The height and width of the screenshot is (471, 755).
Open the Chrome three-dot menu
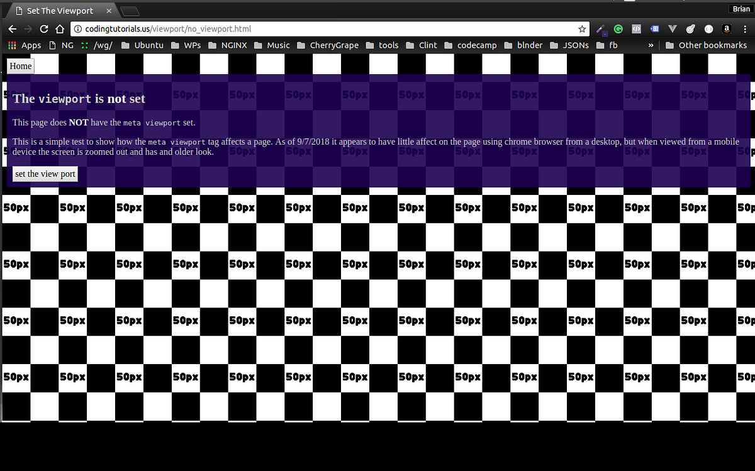coord(744,29)
